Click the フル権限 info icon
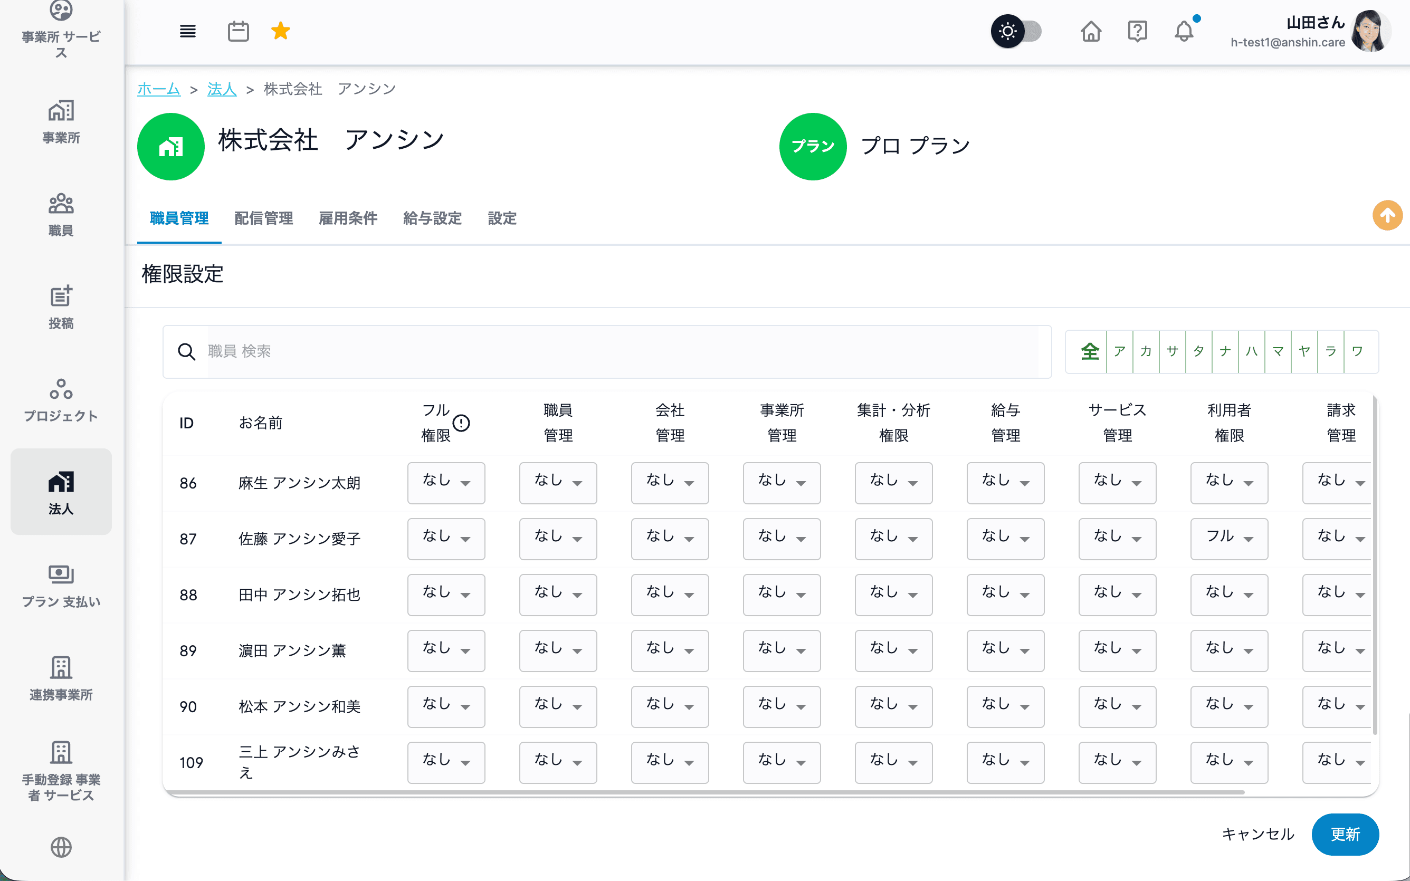The height and width of the screenshot is (881, 1410). (x=461, y=423)
